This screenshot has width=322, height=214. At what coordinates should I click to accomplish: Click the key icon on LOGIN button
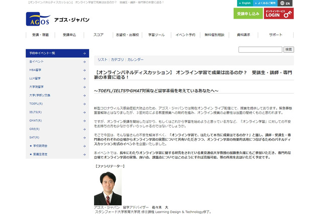point(288,15)
